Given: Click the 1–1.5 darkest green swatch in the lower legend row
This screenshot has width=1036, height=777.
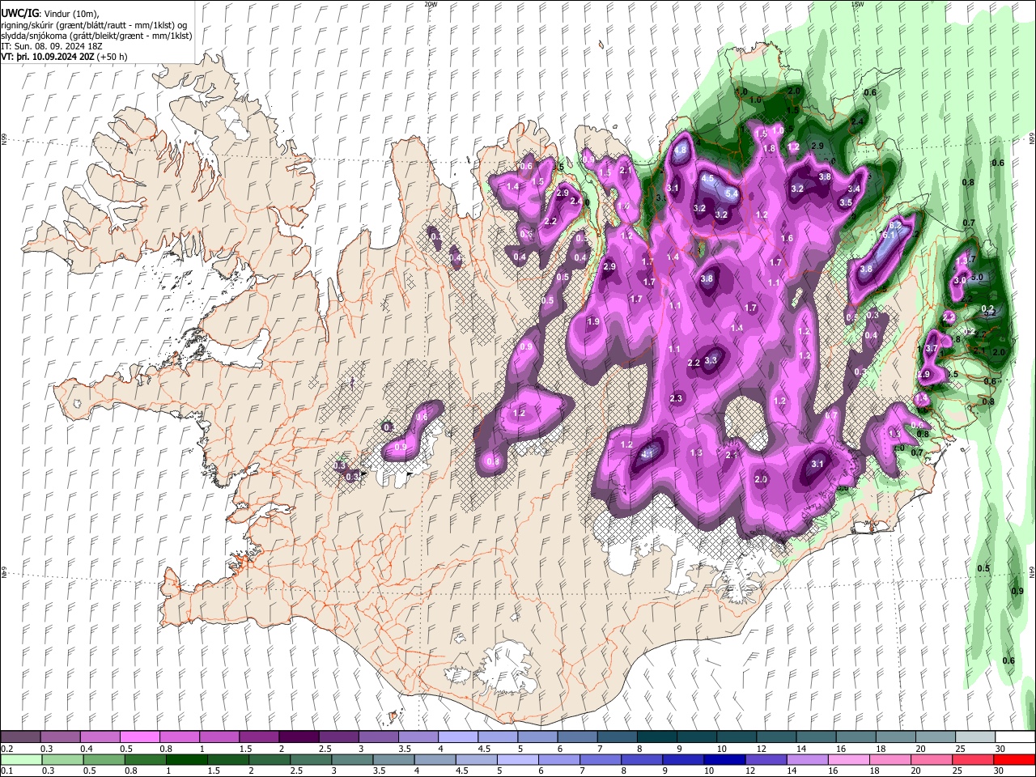Looking at the screenshot, I should click(187, 759).
